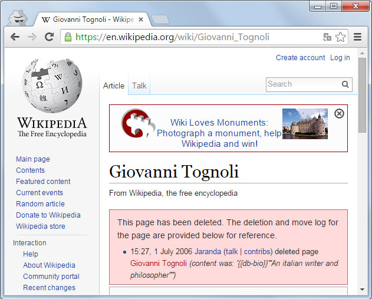Select the Article tab

114,86
